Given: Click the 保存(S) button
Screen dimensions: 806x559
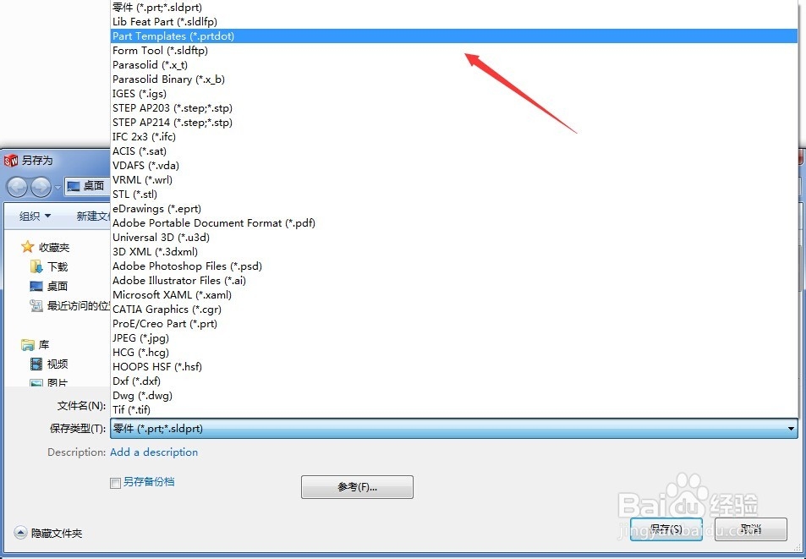Looking at the screenshot, I should [666, 529].
